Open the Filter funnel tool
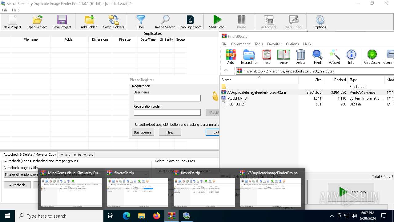This screenshot has width=394, height=222. point(140,22)
